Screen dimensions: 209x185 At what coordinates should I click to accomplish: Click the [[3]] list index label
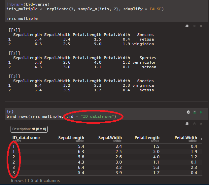14,76
